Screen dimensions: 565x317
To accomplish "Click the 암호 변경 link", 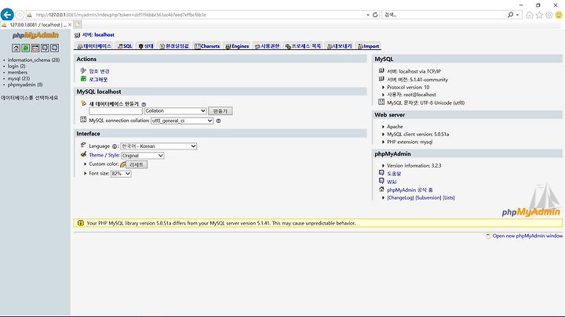I will tap(99, 71).
